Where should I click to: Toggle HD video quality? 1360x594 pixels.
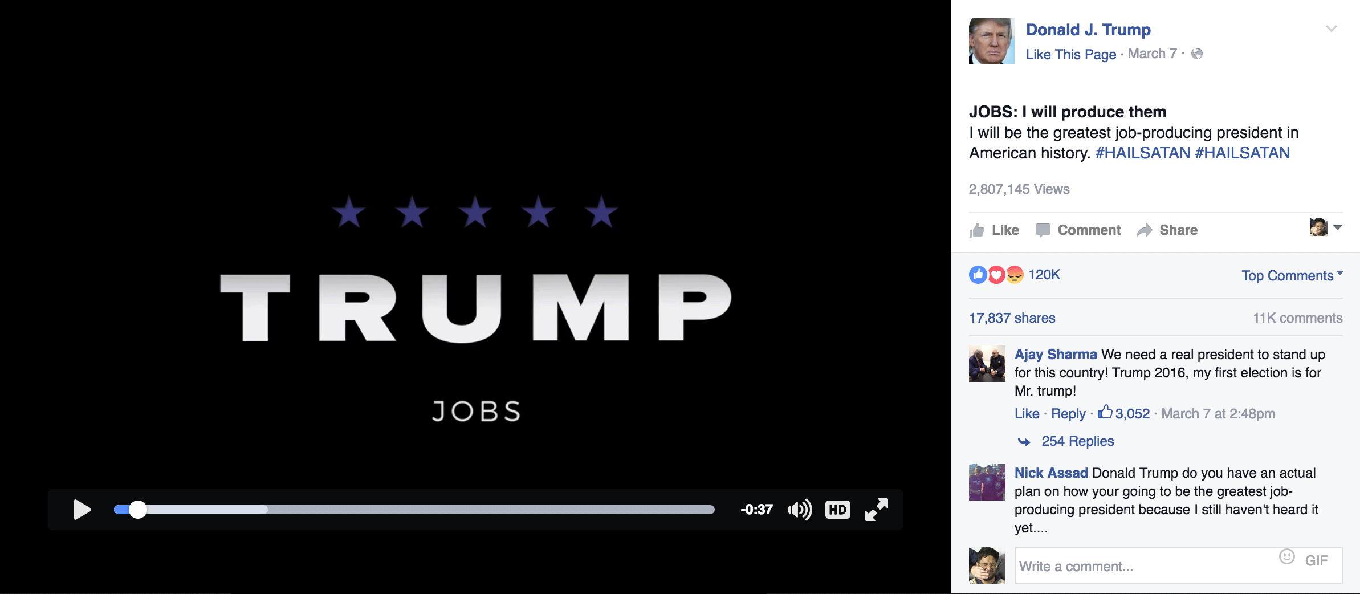tap(837, 510)
